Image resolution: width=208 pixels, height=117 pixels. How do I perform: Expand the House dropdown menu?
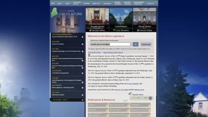click(x=68, y=4)
